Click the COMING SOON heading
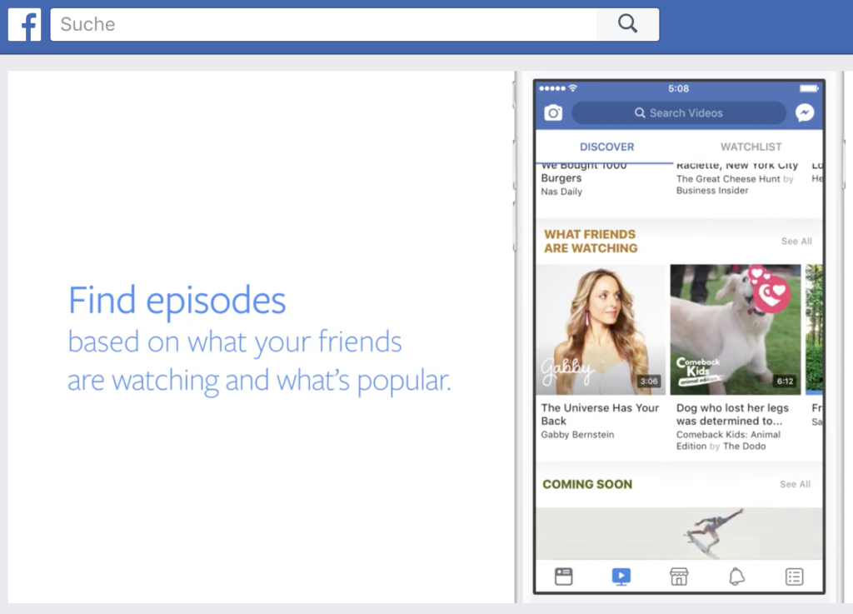 587,484
